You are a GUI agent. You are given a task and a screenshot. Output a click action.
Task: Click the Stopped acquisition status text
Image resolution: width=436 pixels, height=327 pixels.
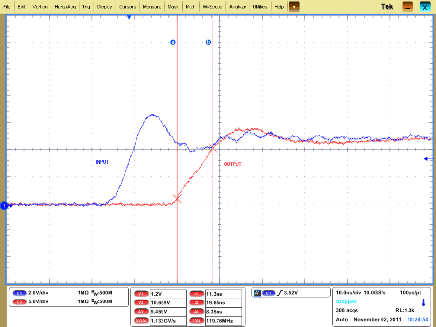[x=346, y=301]
